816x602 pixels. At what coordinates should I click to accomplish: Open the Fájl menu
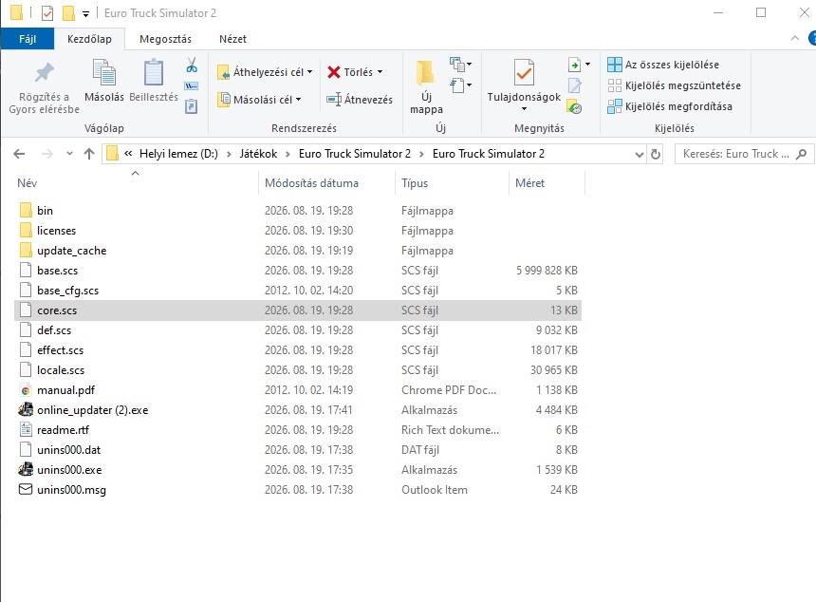tap(28, 39)
